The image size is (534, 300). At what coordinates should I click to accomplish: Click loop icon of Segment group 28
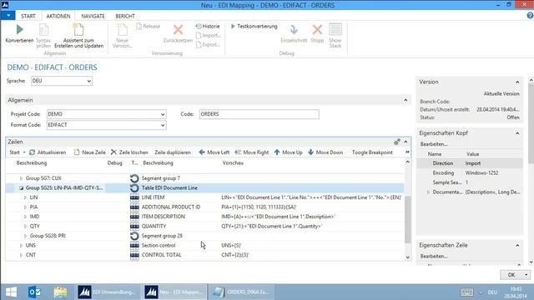(134, 236)
